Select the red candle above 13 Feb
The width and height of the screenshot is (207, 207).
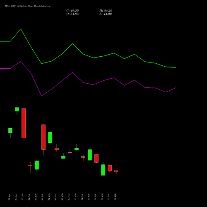[x=96, y=158]
